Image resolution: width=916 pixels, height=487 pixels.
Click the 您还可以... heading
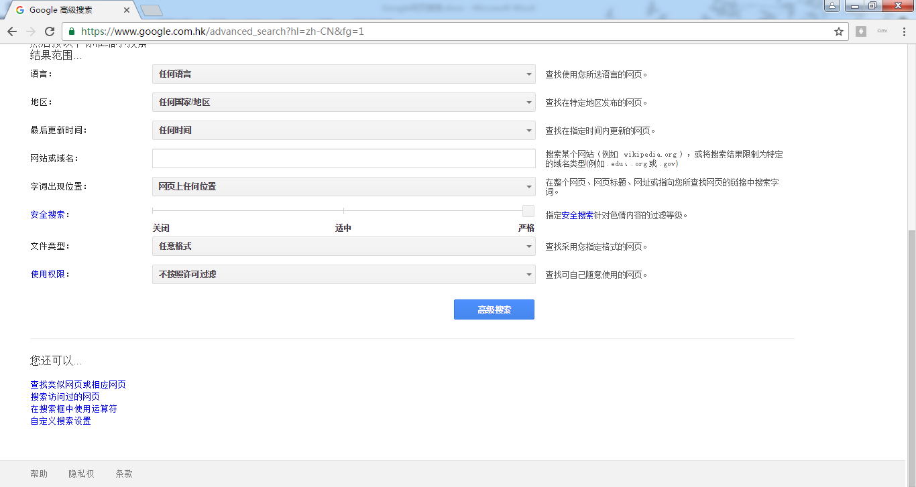click(56, 361)
